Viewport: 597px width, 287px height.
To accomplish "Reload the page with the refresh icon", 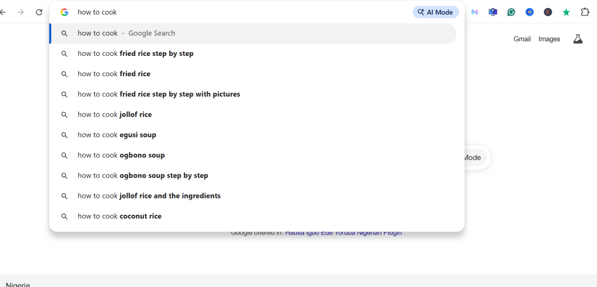I will click(39, 12).
